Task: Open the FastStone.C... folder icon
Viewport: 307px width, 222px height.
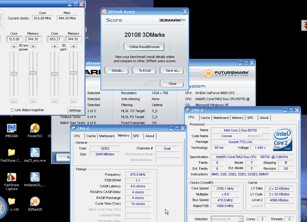Action: (11, 153)
